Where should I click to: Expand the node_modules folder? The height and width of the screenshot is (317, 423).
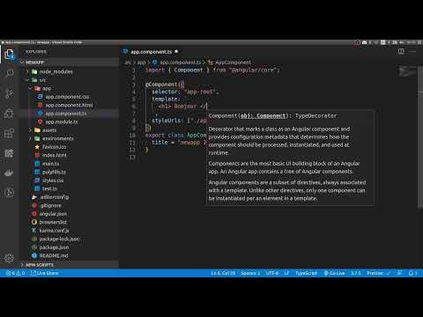56,71
